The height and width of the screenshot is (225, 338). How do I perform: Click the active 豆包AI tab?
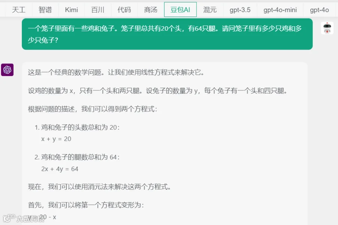180,10
